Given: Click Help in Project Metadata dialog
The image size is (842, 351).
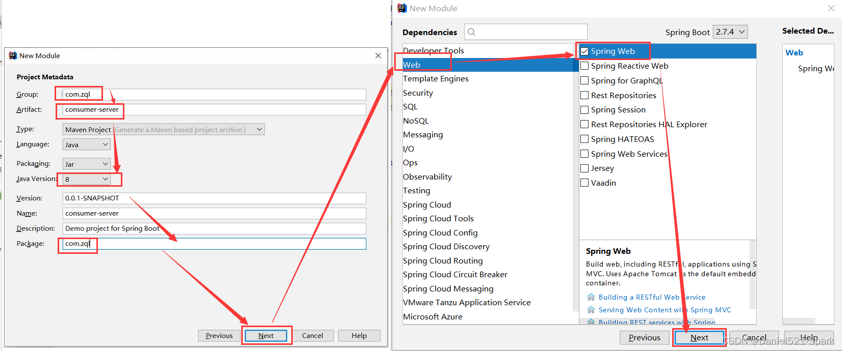Looking at the screenshot, I should (360, 336).
